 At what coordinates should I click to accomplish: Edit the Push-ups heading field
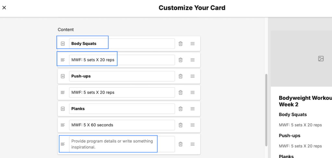point(122,76)
